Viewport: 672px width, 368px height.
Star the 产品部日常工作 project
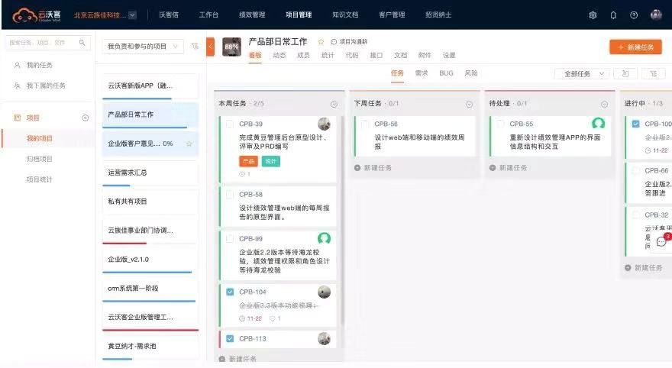[321, 41]
